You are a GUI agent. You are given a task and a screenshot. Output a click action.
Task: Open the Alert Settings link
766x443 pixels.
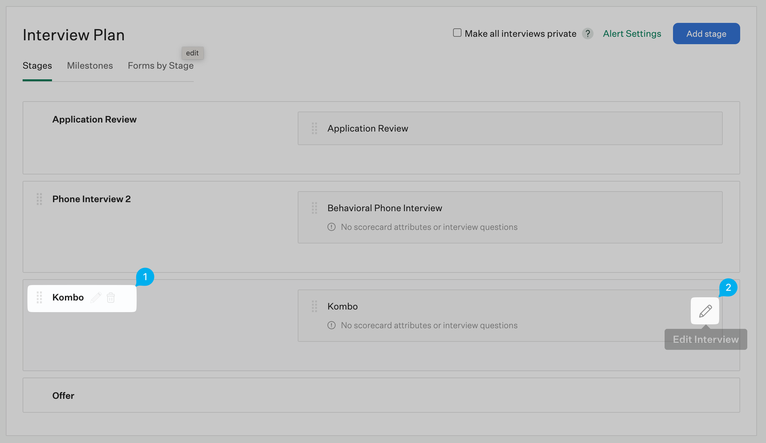[x=632, y=34]
